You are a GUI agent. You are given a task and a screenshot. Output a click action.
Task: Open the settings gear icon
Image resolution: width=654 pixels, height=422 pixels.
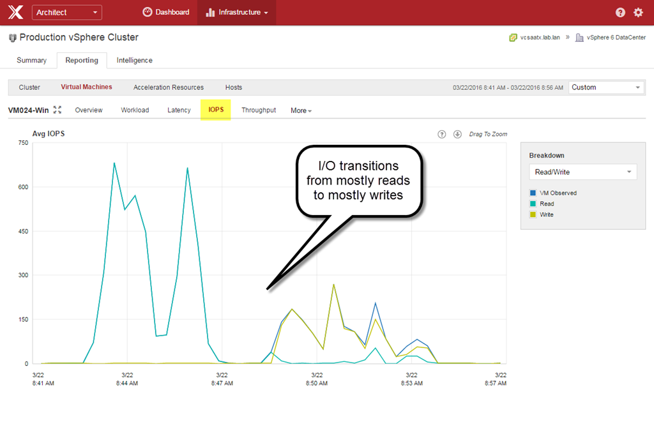point(638,13)
